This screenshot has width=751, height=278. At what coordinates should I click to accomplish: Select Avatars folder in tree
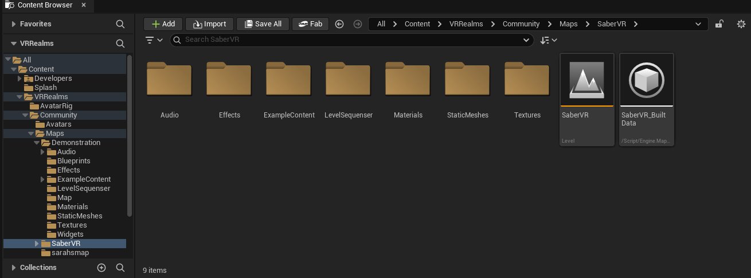pos(58,124)
